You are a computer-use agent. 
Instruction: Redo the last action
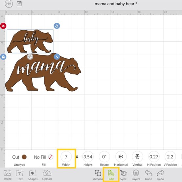161,175
